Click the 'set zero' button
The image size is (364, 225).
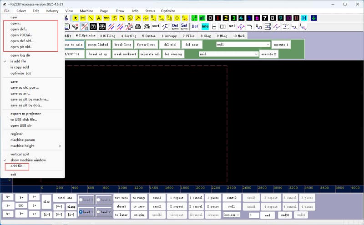click(121, 198)
